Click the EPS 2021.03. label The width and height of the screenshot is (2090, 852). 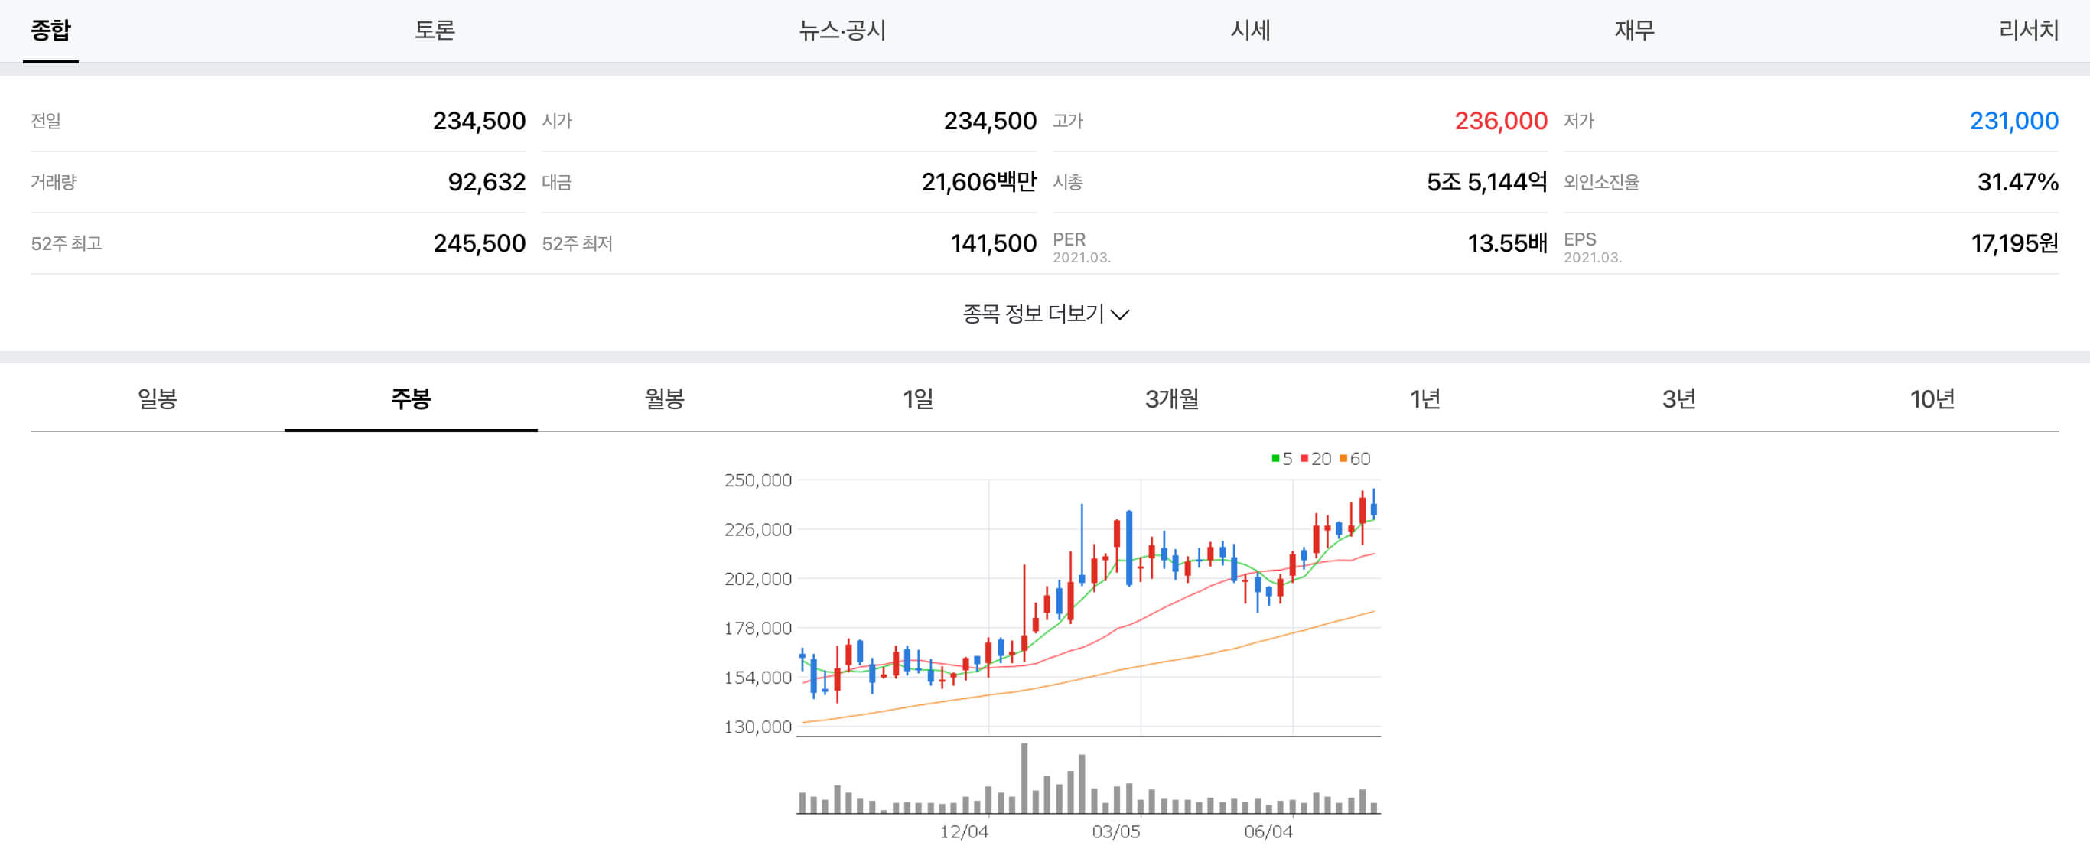[1593, 248]
